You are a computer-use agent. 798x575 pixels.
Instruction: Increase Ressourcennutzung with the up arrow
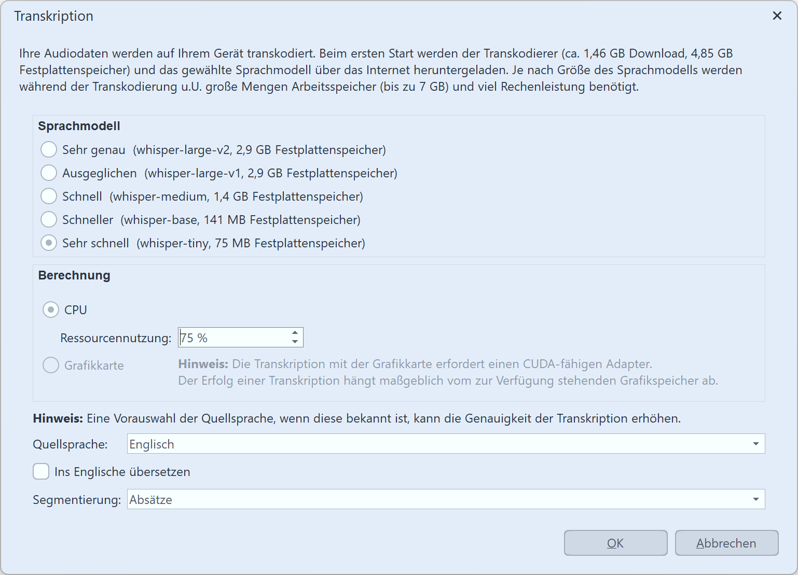coord(295,332)
